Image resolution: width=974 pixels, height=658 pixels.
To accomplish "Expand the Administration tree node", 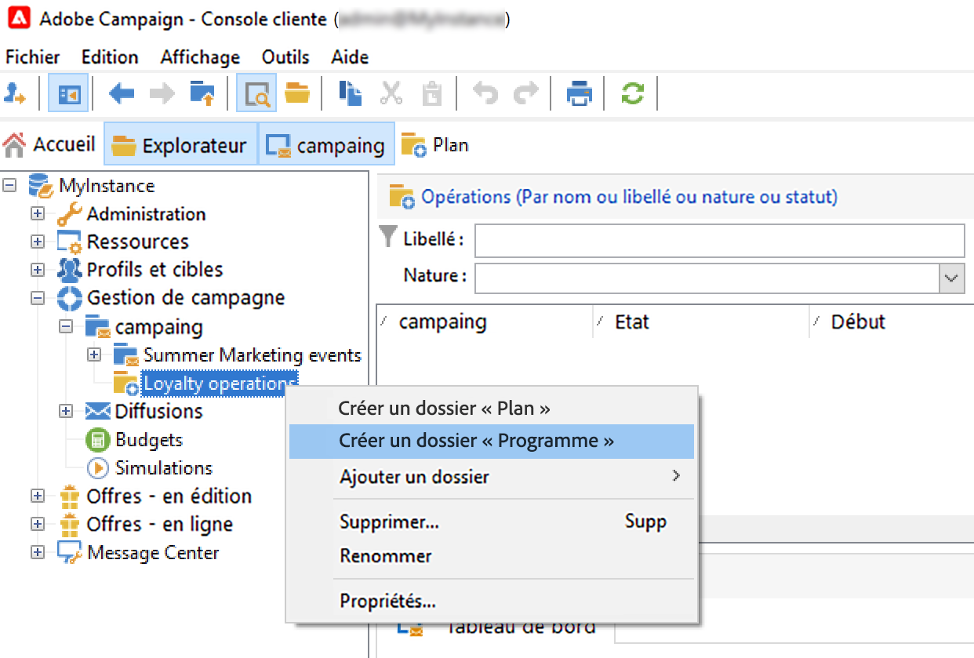I will point(38,214).
